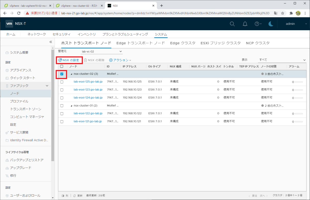Viewport: 310px width, 200px height.
Task: Collapse the nsx-cluster-02 tree row
Action: pyautogui.click(x=72, y=74)
